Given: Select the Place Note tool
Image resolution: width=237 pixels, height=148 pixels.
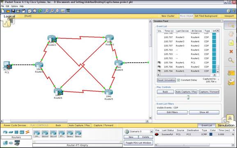Looking at the screenshot, I should (x=231, y=43).
